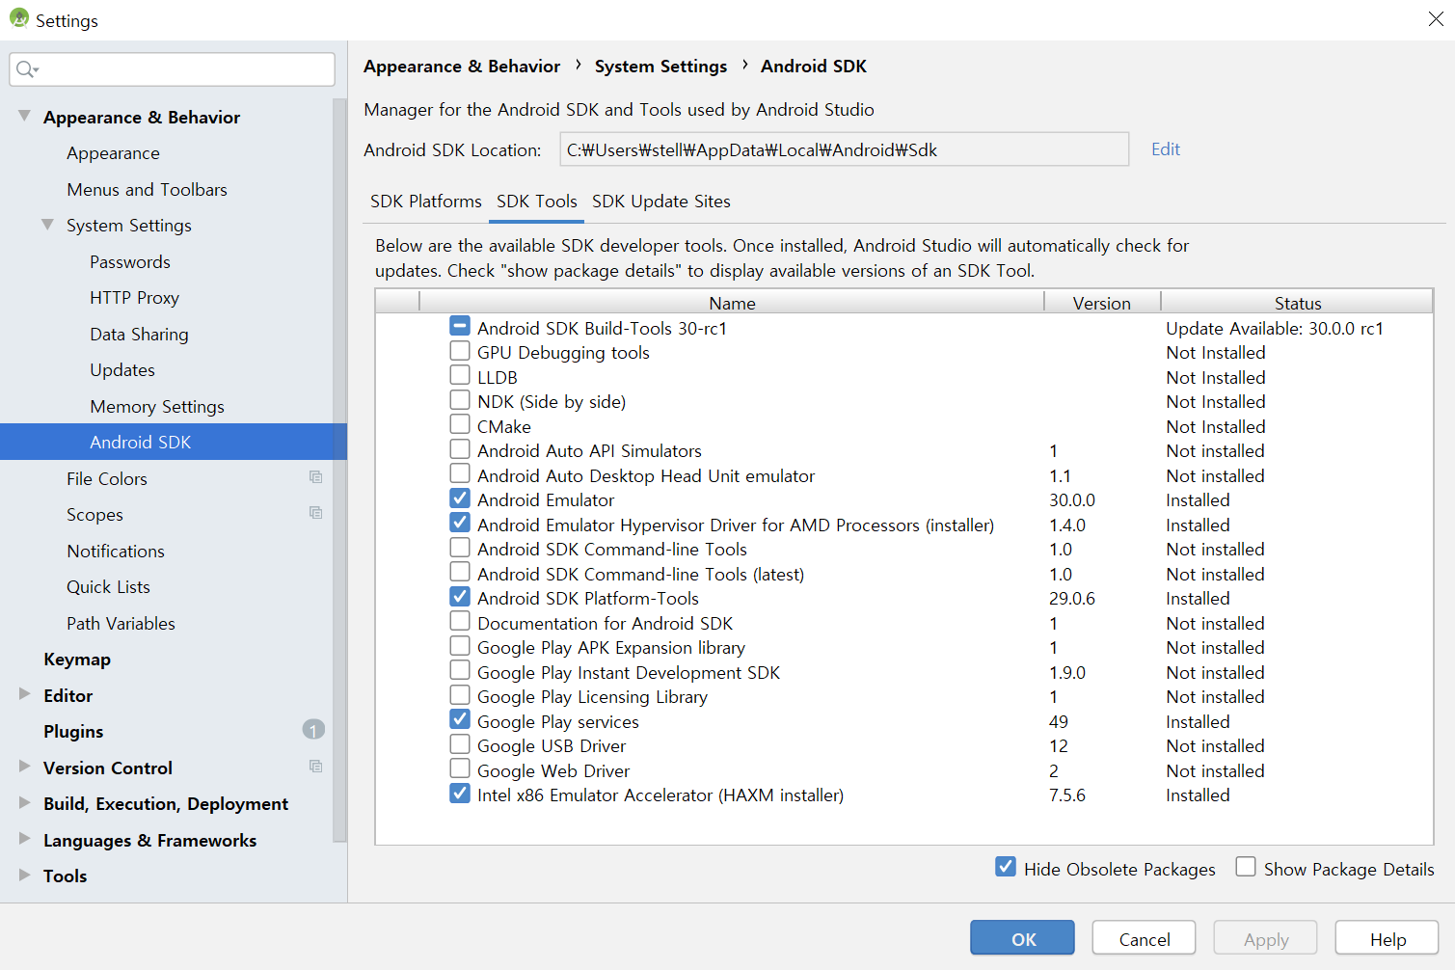Image resolution: width=1455 pixels, height=970 pixels.
Task: Select the Updates settings item
Action: (x=122, y=370)
